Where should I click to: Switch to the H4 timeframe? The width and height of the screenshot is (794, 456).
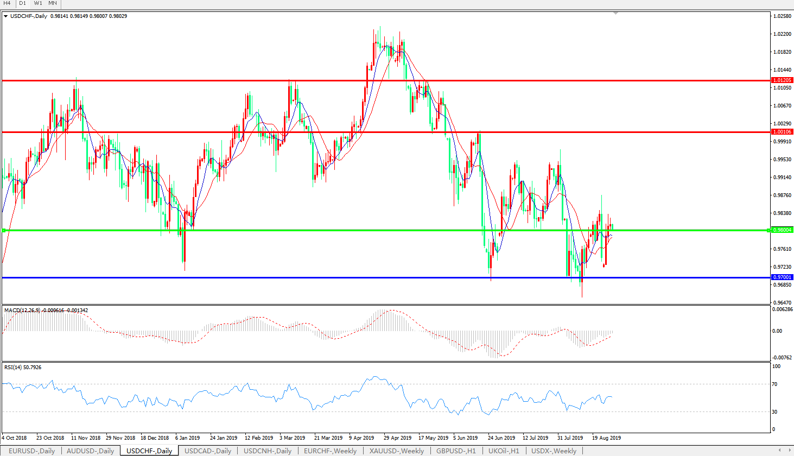(x=7, y=3)
